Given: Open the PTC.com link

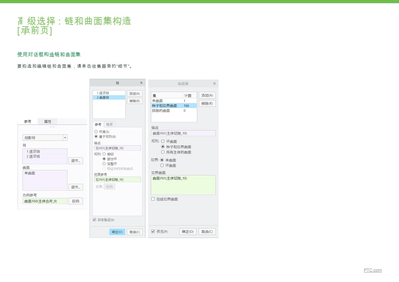Looking at the screenshot, I should [373, 270].
